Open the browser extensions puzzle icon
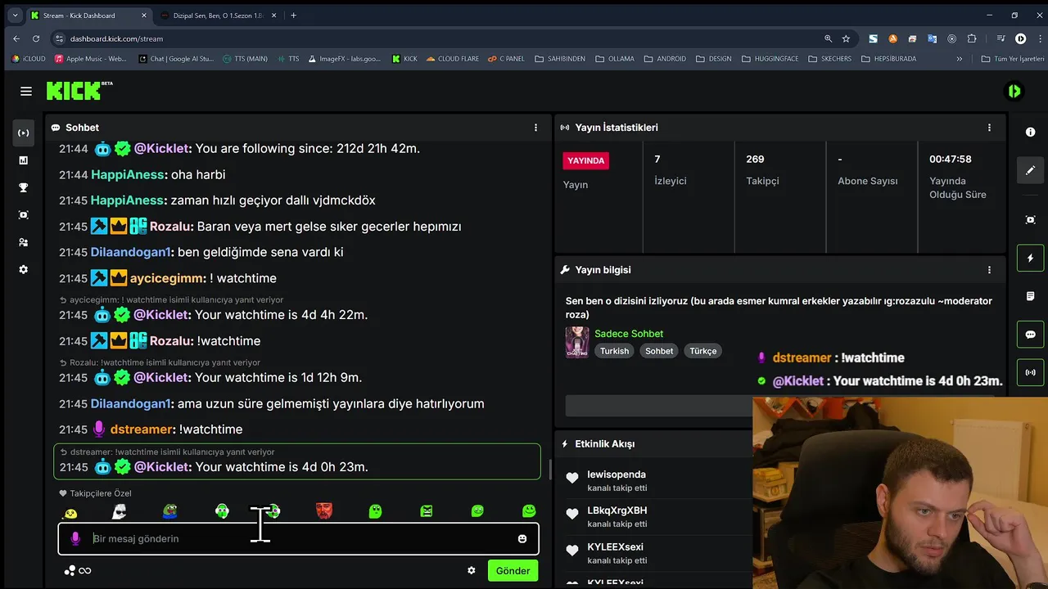1048x589 pixels. pyautogui.click(x=972, y=38)
